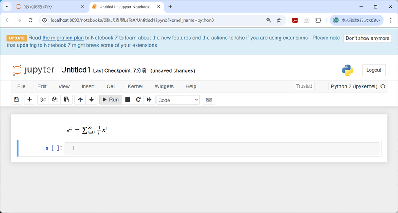Open the Edit menu
Screen dimensions: 398x213
pos(42,87)
